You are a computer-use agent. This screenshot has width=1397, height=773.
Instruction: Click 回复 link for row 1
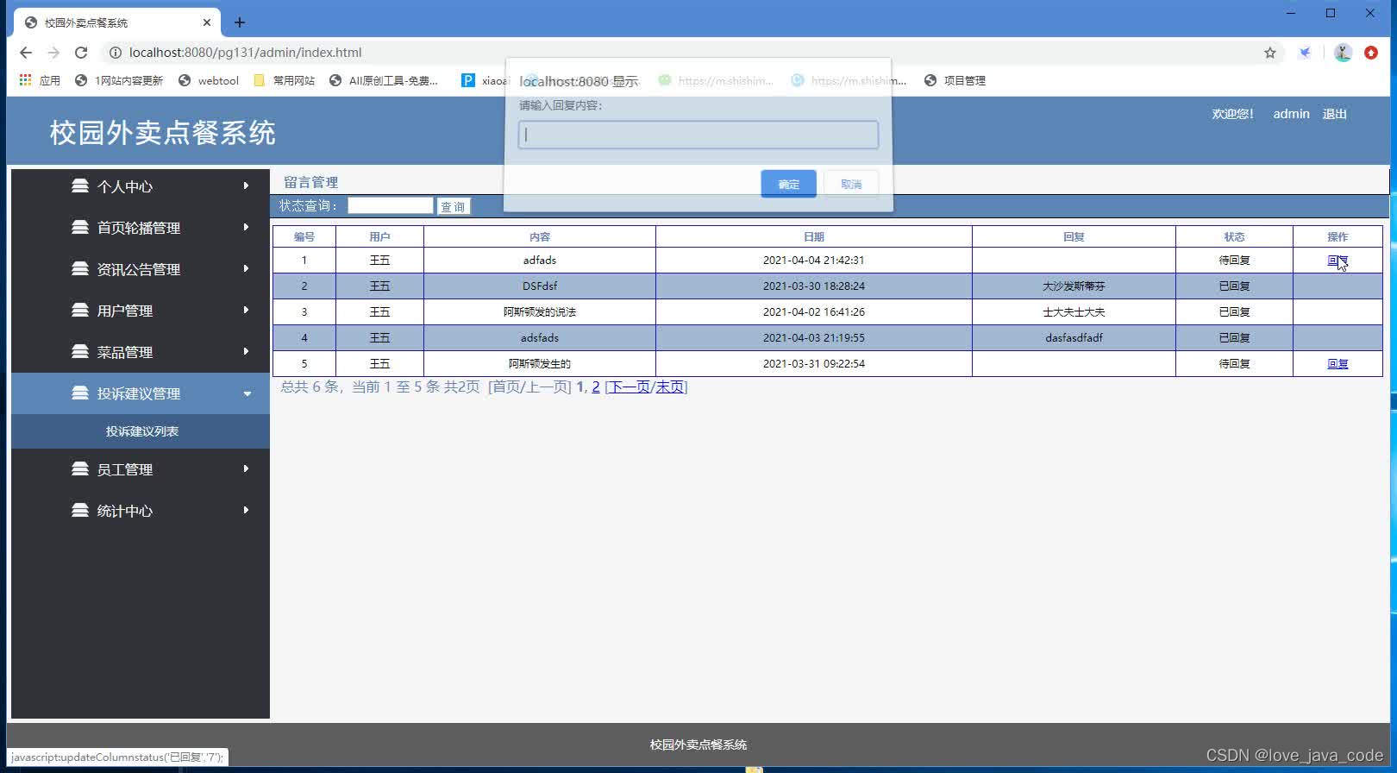pyautogui.click(x=1337, y=261)
